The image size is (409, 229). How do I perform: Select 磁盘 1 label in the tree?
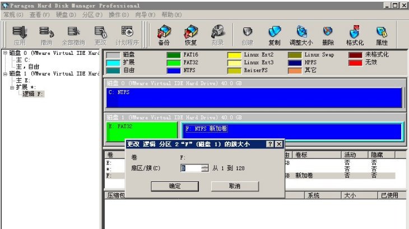(x=54, y=74)
